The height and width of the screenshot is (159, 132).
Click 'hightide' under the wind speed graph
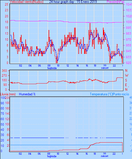pos(52,68)
